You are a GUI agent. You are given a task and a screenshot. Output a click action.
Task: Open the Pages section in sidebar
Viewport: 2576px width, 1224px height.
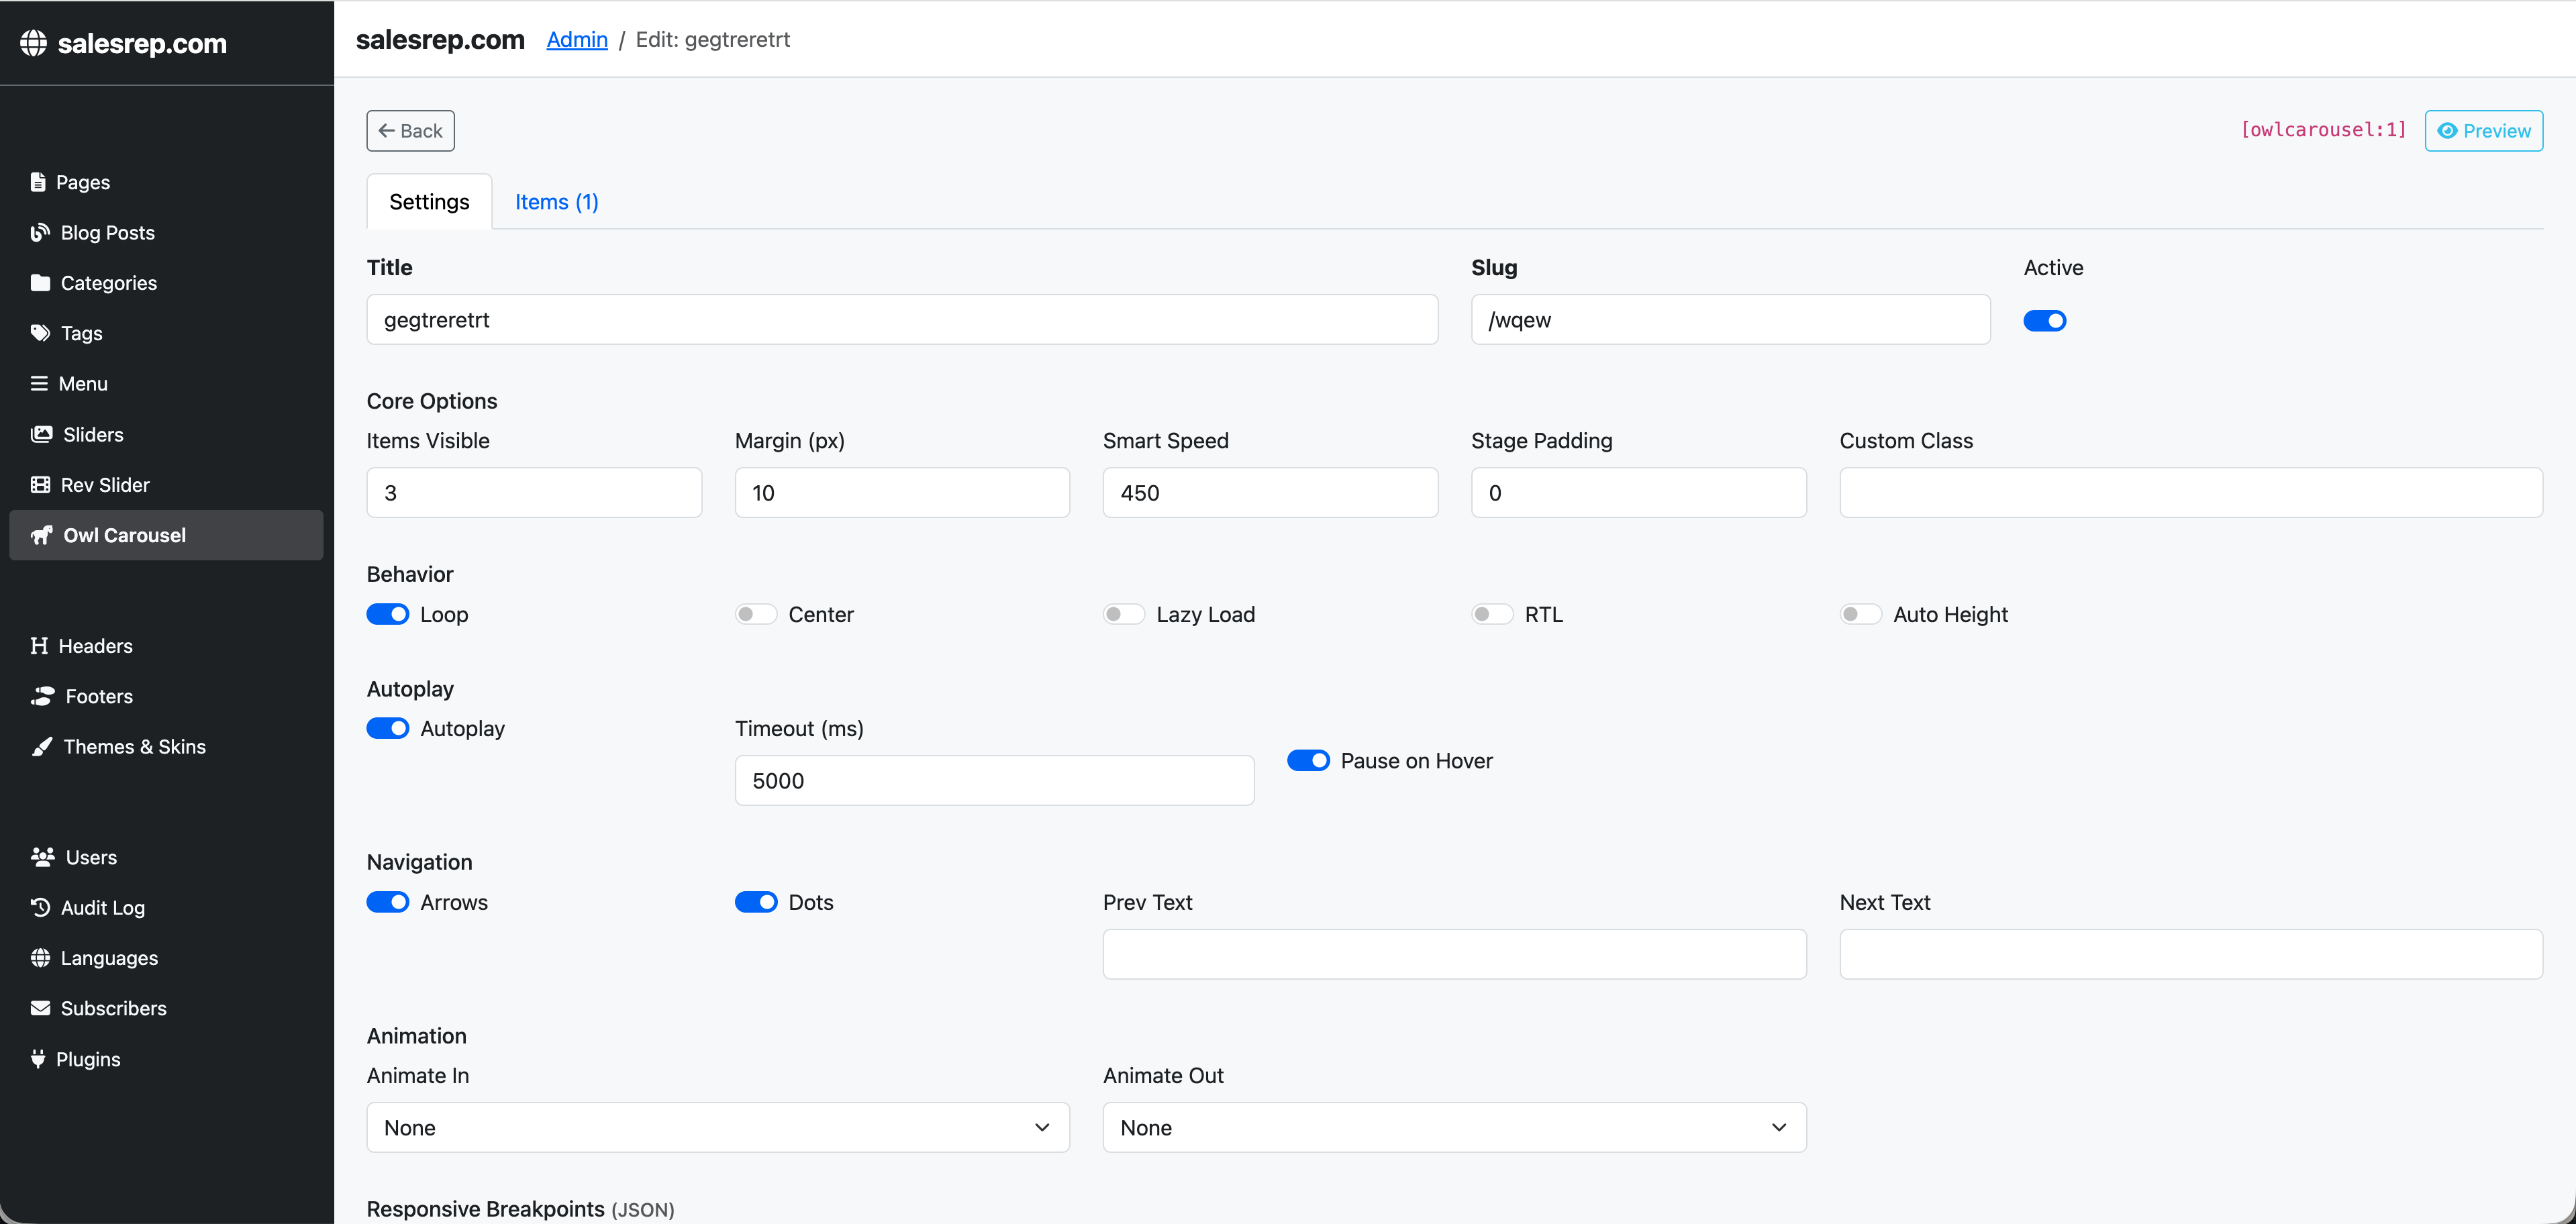(x=84, y=182)
